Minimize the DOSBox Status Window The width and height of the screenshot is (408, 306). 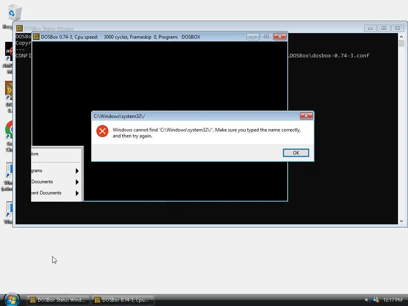tap(370, 28)
